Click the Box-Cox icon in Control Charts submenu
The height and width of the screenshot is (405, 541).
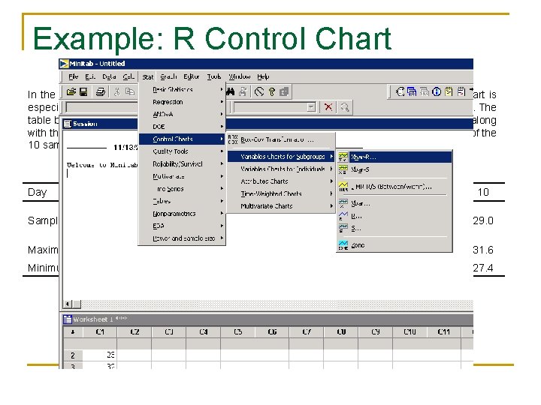(x=233, y=139)
